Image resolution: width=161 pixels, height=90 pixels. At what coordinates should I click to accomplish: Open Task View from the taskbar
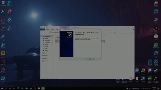(x=14, y=88)
